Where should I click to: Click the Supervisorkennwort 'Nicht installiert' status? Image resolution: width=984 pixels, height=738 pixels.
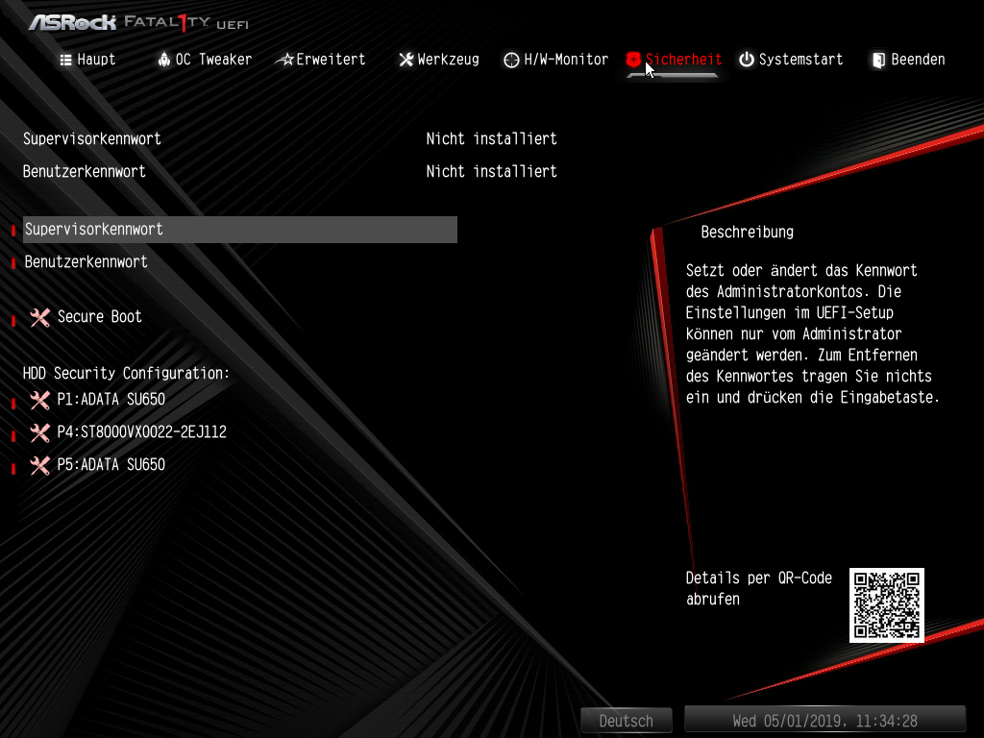tap(491, 139)
